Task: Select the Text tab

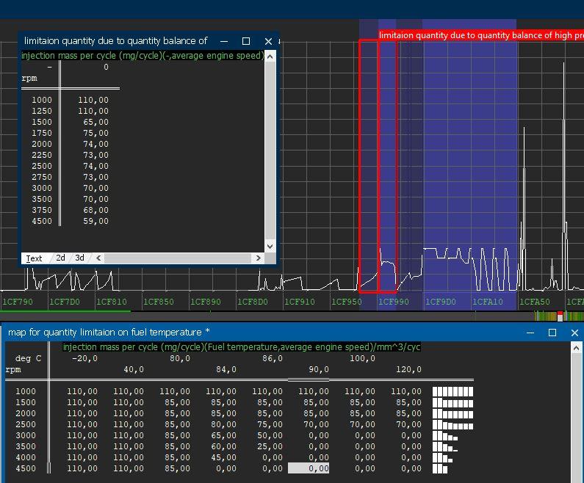Action: point(35,258)
